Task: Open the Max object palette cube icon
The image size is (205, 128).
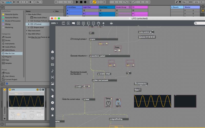Action: 53,52
